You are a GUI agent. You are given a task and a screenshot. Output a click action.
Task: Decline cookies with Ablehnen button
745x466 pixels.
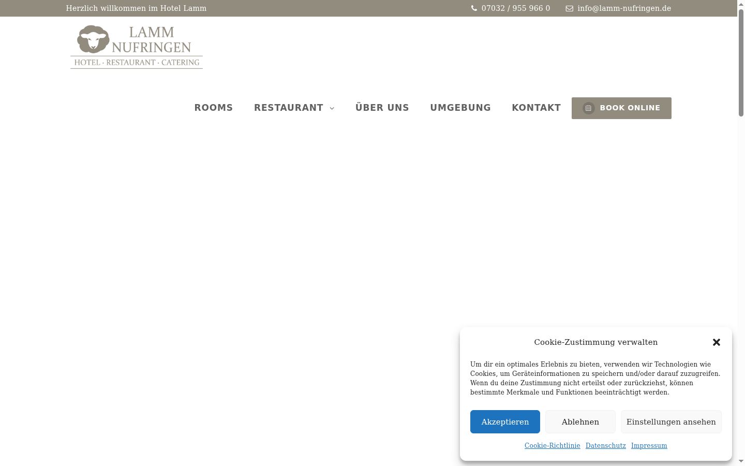pyautogui.click(x=580, y=421)
